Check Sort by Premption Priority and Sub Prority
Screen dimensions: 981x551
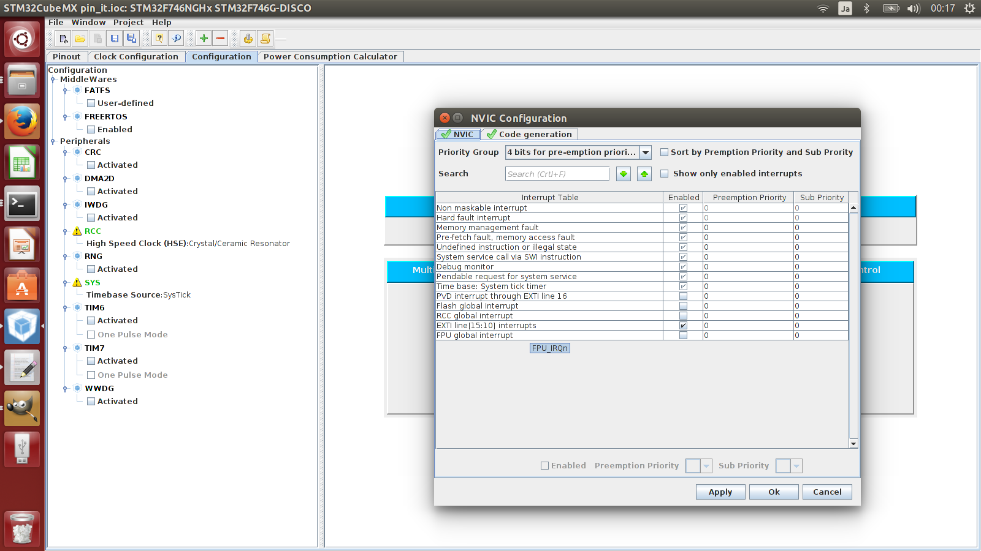[x=664, y=152]
